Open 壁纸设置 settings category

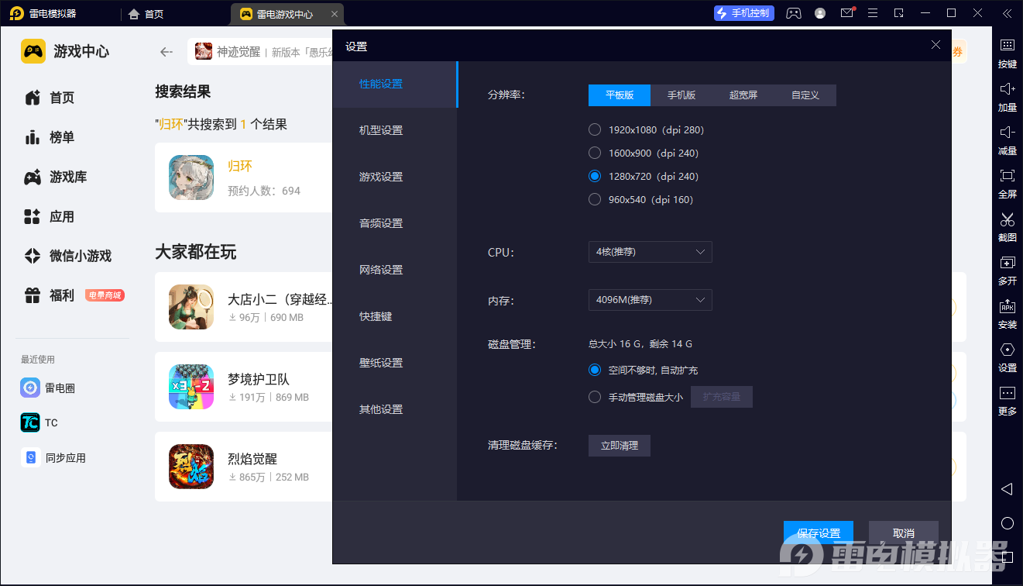(x=395, y=363)
